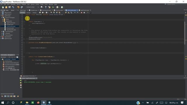Toggle Show Non-Public Members in Navigator footer
The height and width of the screenshot is (105, 187).
[x=11, y=96]
